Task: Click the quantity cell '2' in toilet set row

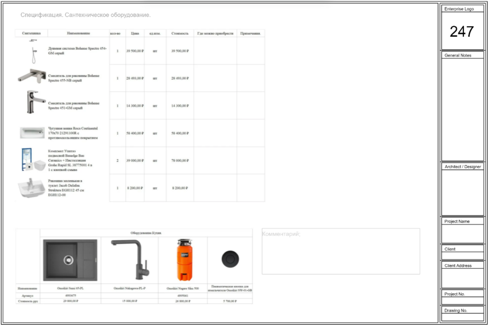Action: 117,160
